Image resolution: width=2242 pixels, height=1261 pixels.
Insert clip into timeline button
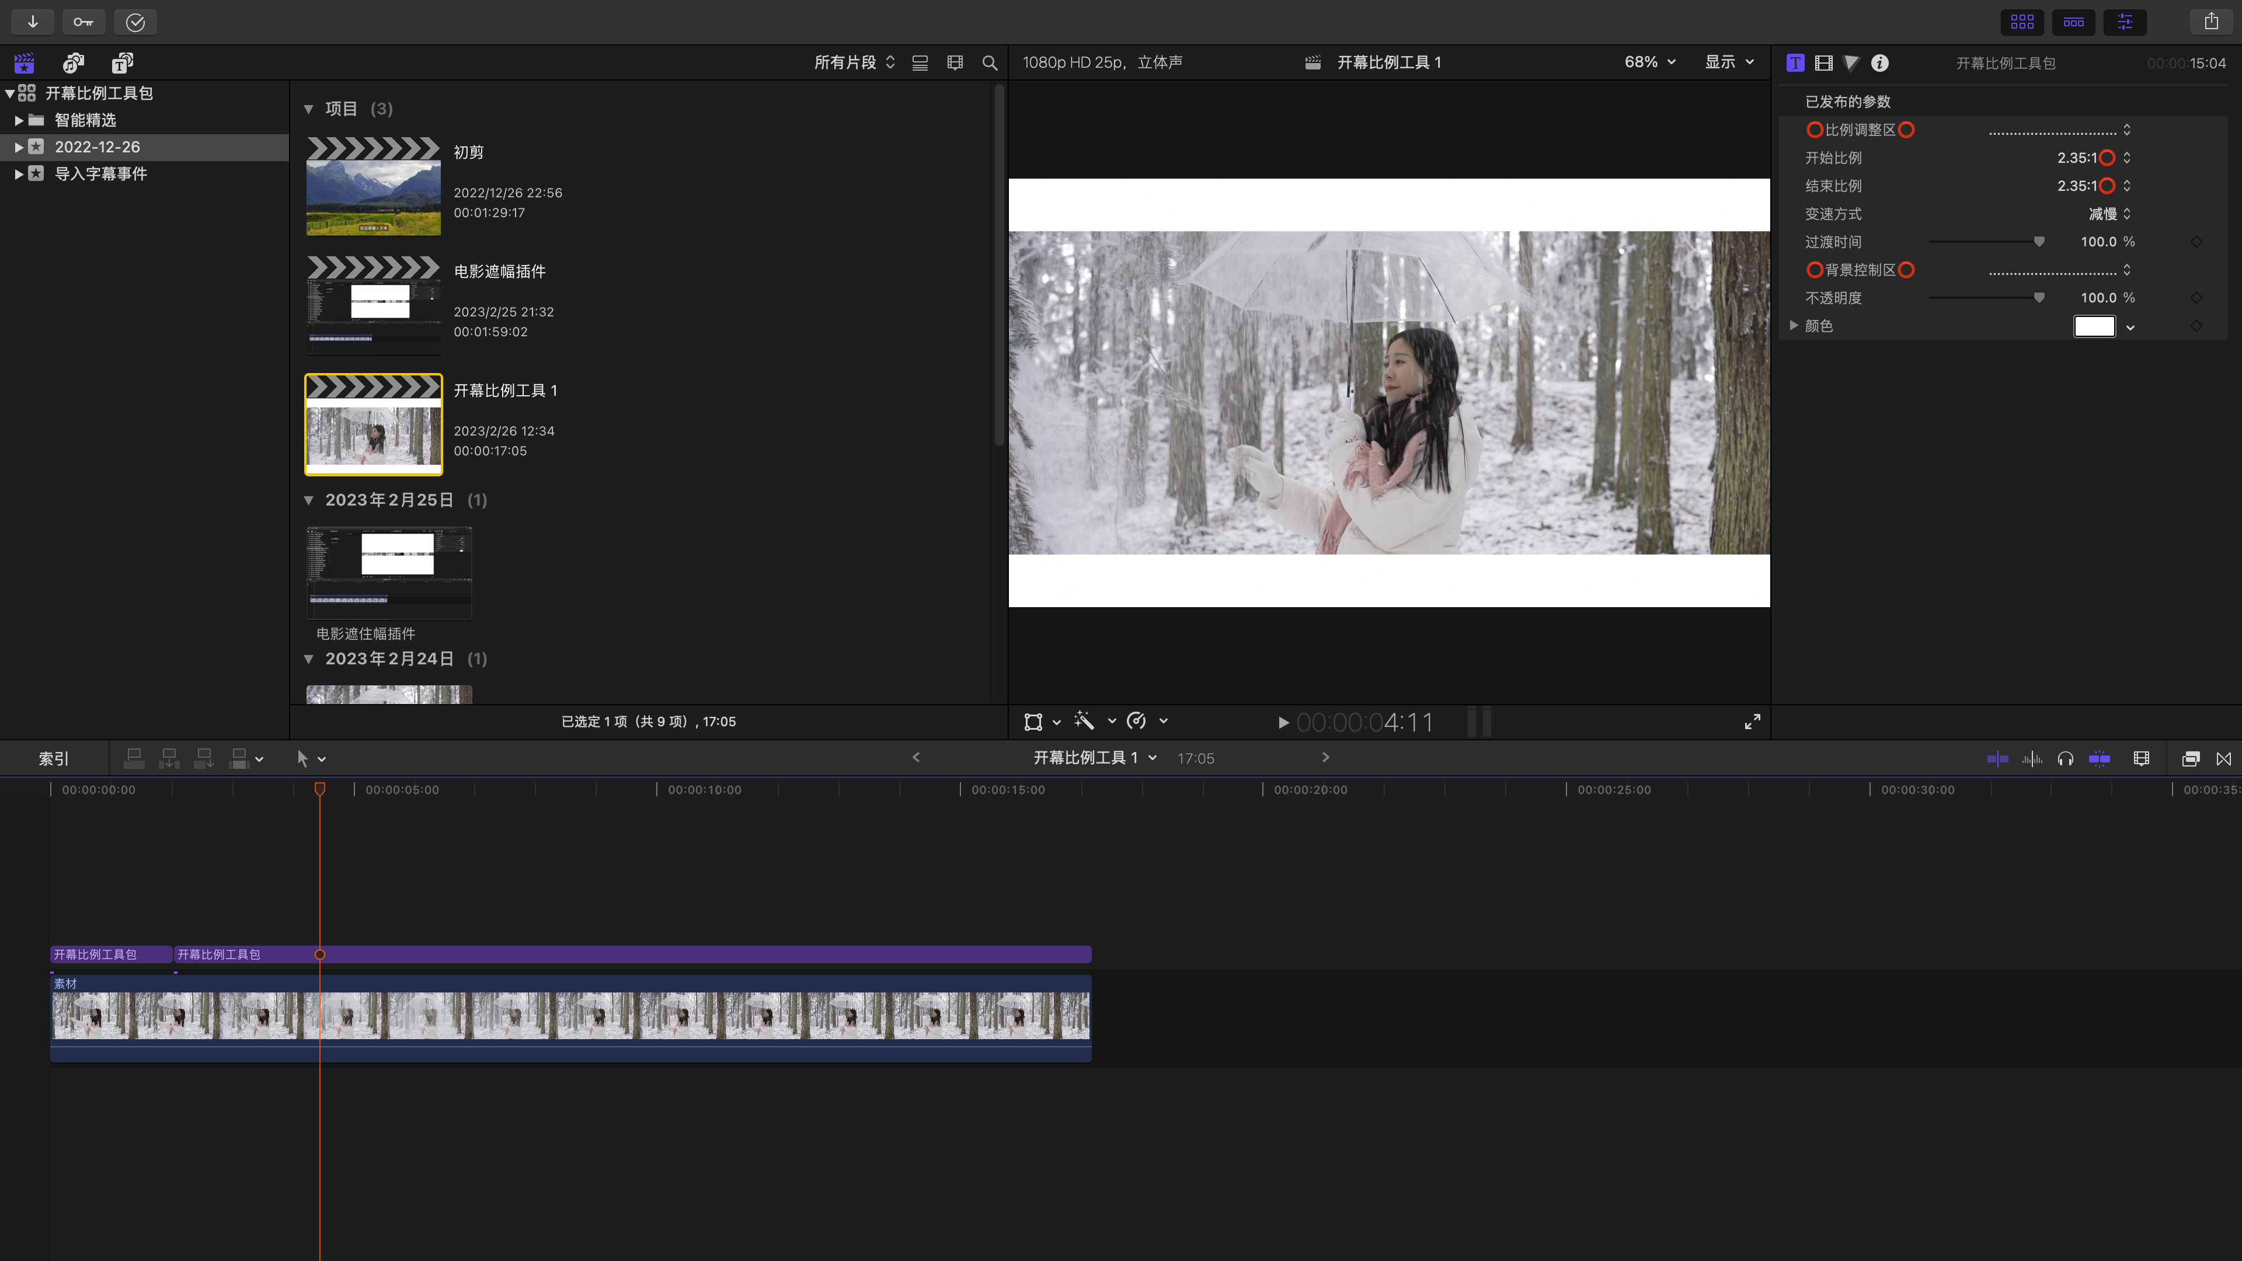[169, 759]
